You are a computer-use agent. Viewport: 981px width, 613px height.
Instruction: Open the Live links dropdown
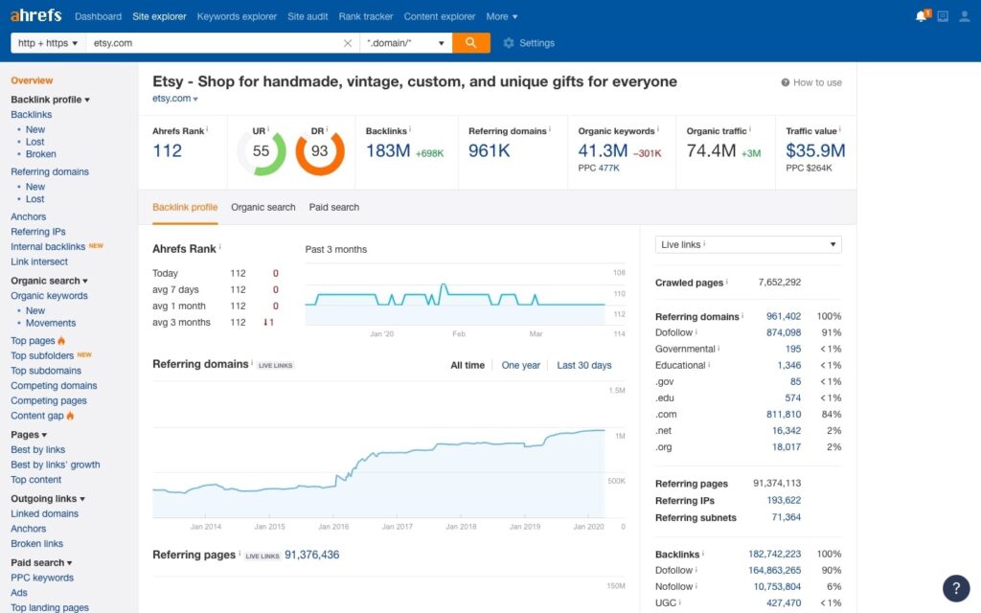(x=748, y=244)
